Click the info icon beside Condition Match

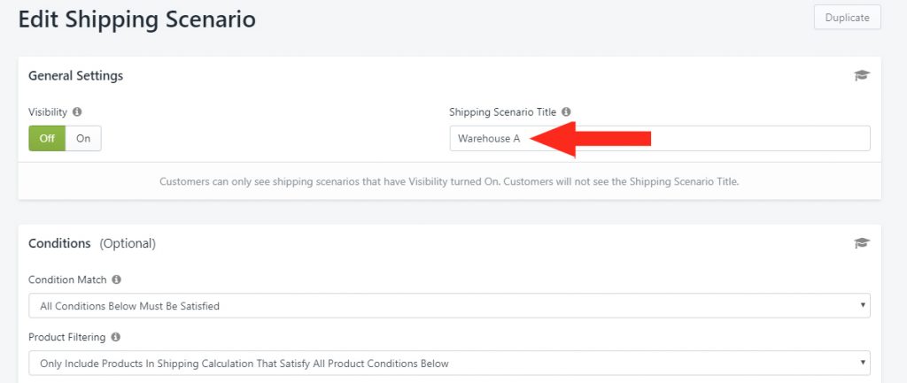[116, 279]
